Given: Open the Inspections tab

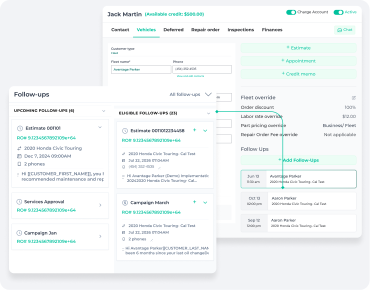Looking at the screenshot, I should point(240,29).
